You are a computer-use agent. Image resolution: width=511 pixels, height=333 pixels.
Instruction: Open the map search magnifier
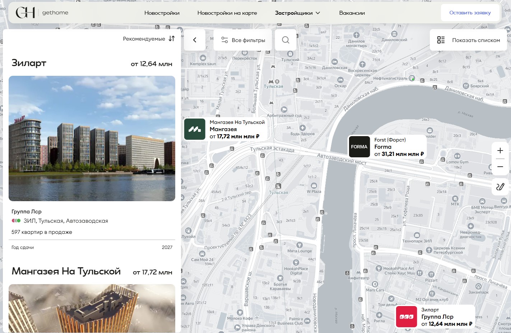point(285,40)
